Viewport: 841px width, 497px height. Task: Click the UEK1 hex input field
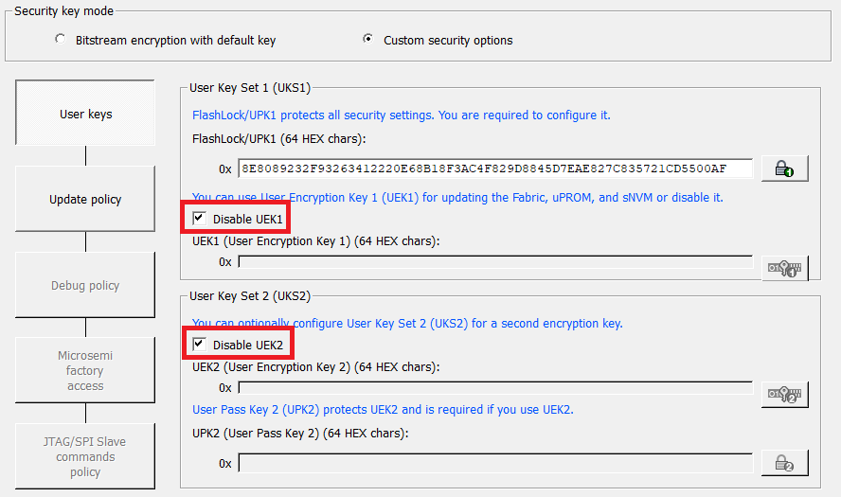pos(495,261)
